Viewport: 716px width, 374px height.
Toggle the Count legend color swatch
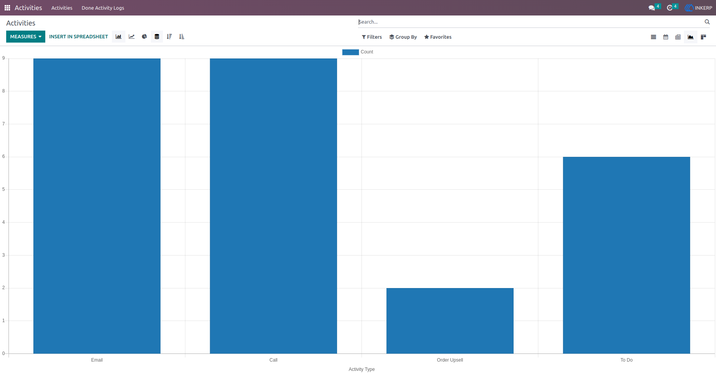pos(351,52)
